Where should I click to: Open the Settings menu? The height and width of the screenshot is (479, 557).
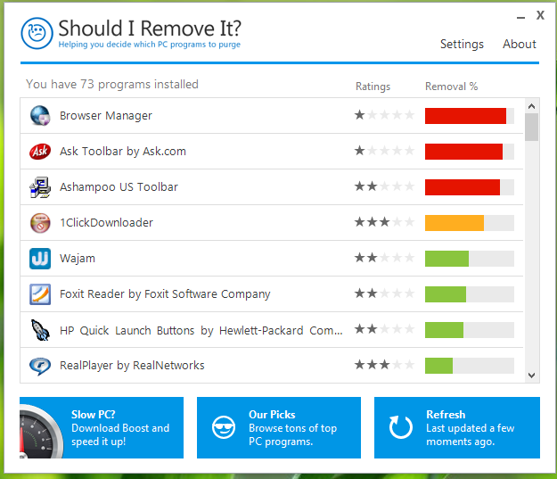click(462, 44)
